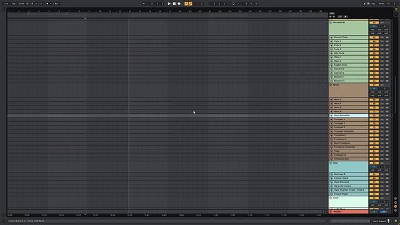Click the Woodwinds group volume control
Image resolution: width=400 pixels, height=225 pixels.
[x=374, y=26]
